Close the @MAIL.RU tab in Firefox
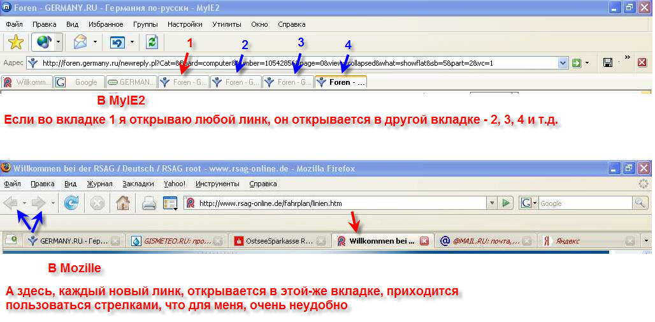The width and height of the screenshot is (655, 322). [x=528, y=241]
